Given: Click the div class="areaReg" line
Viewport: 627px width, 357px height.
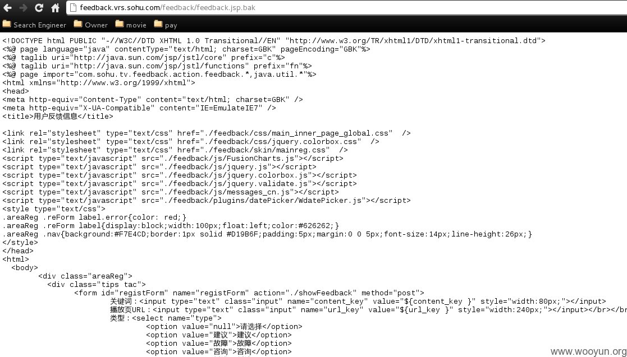Looking at the screenshot, I should tap(85, 276).
